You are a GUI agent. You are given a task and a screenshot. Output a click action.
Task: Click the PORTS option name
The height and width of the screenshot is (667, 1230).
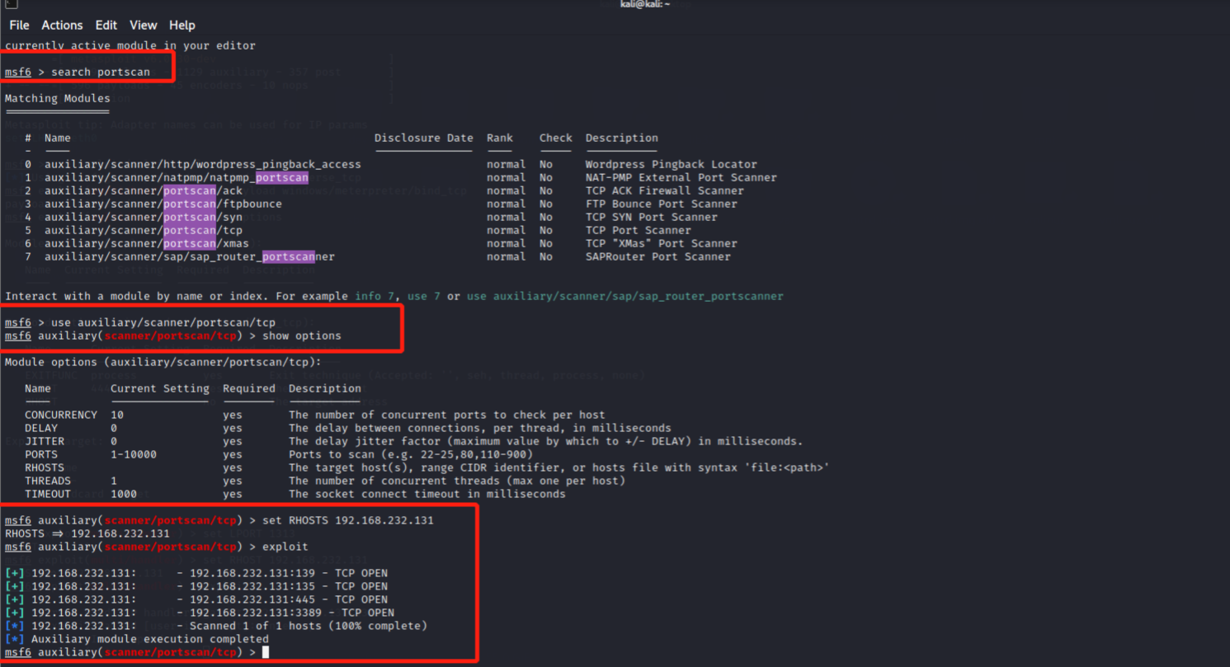(x=41, y=454)
